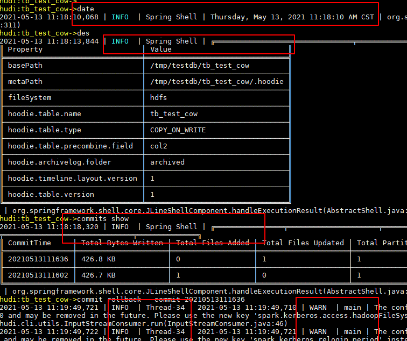
Task: Select the 'Total Files Added' column header
Action: (212, 243)
